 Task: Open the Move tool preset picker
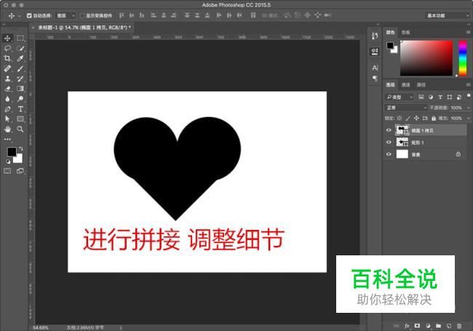[x=20, y=16]
